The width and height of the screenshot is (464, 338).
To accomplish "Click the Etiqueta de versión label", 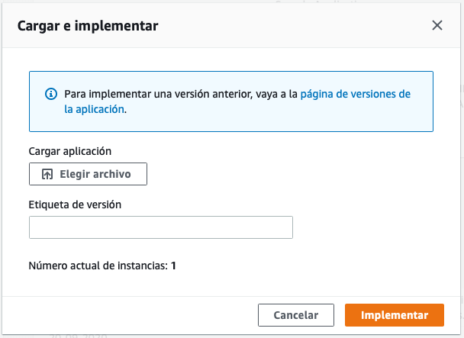I will 75,204.
